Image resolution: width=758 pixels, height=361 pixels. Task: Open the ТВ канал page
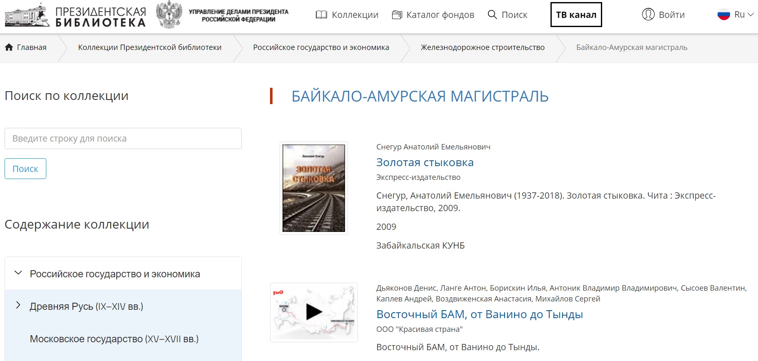576,15
